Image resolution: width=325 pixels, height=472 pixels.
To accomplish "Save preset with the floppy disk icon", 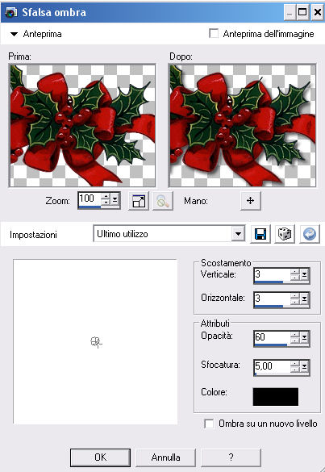I will (260, 234).
